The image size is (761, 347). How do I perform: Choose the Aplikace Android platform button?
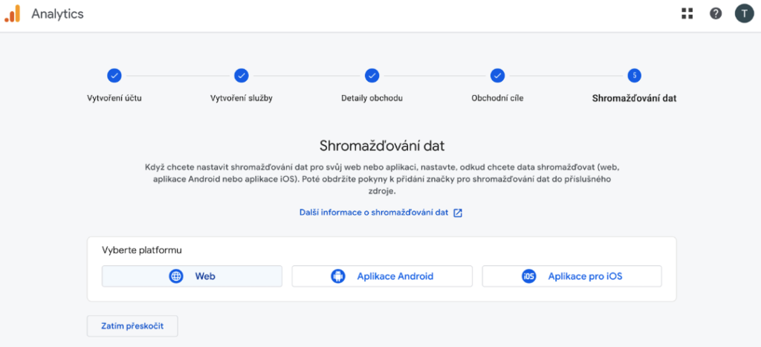click(x=382, y=276)
